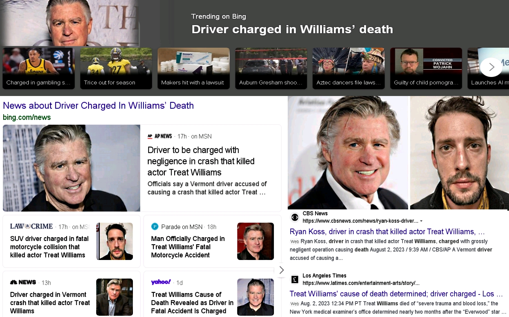Open the 'Auburn Gresham shoo…' trending card

point(271,68)
